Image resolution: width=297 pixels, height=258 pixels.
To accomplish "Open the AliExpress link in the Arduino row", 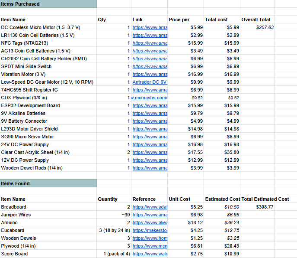I will 150,222.
